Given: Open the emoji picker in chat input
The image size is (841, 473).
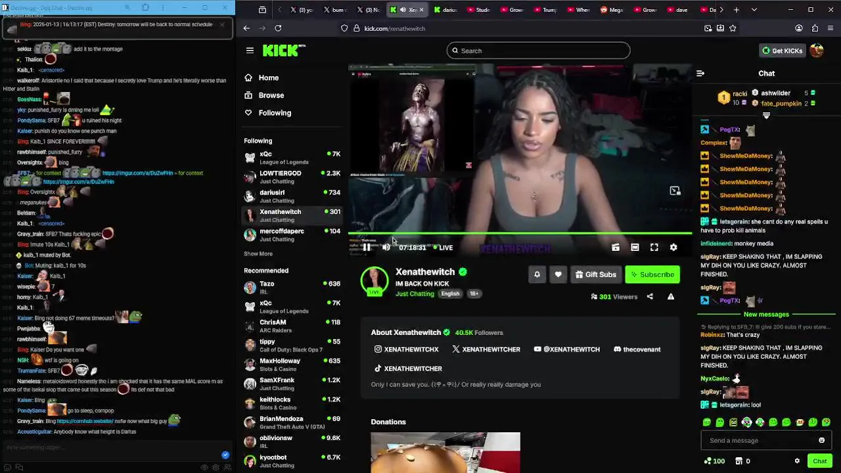Looking at the screenshot, I should coord(821,440).
